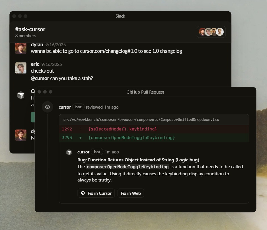267x230 pixels.
Task: Close the GitHub Pull Request window
Action: click(39, 92)
